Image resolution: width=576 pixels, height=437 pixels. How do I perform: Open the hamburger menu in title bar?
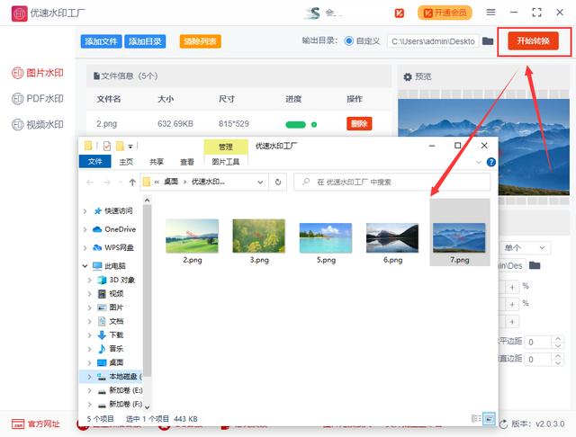(x=490, y=13)
